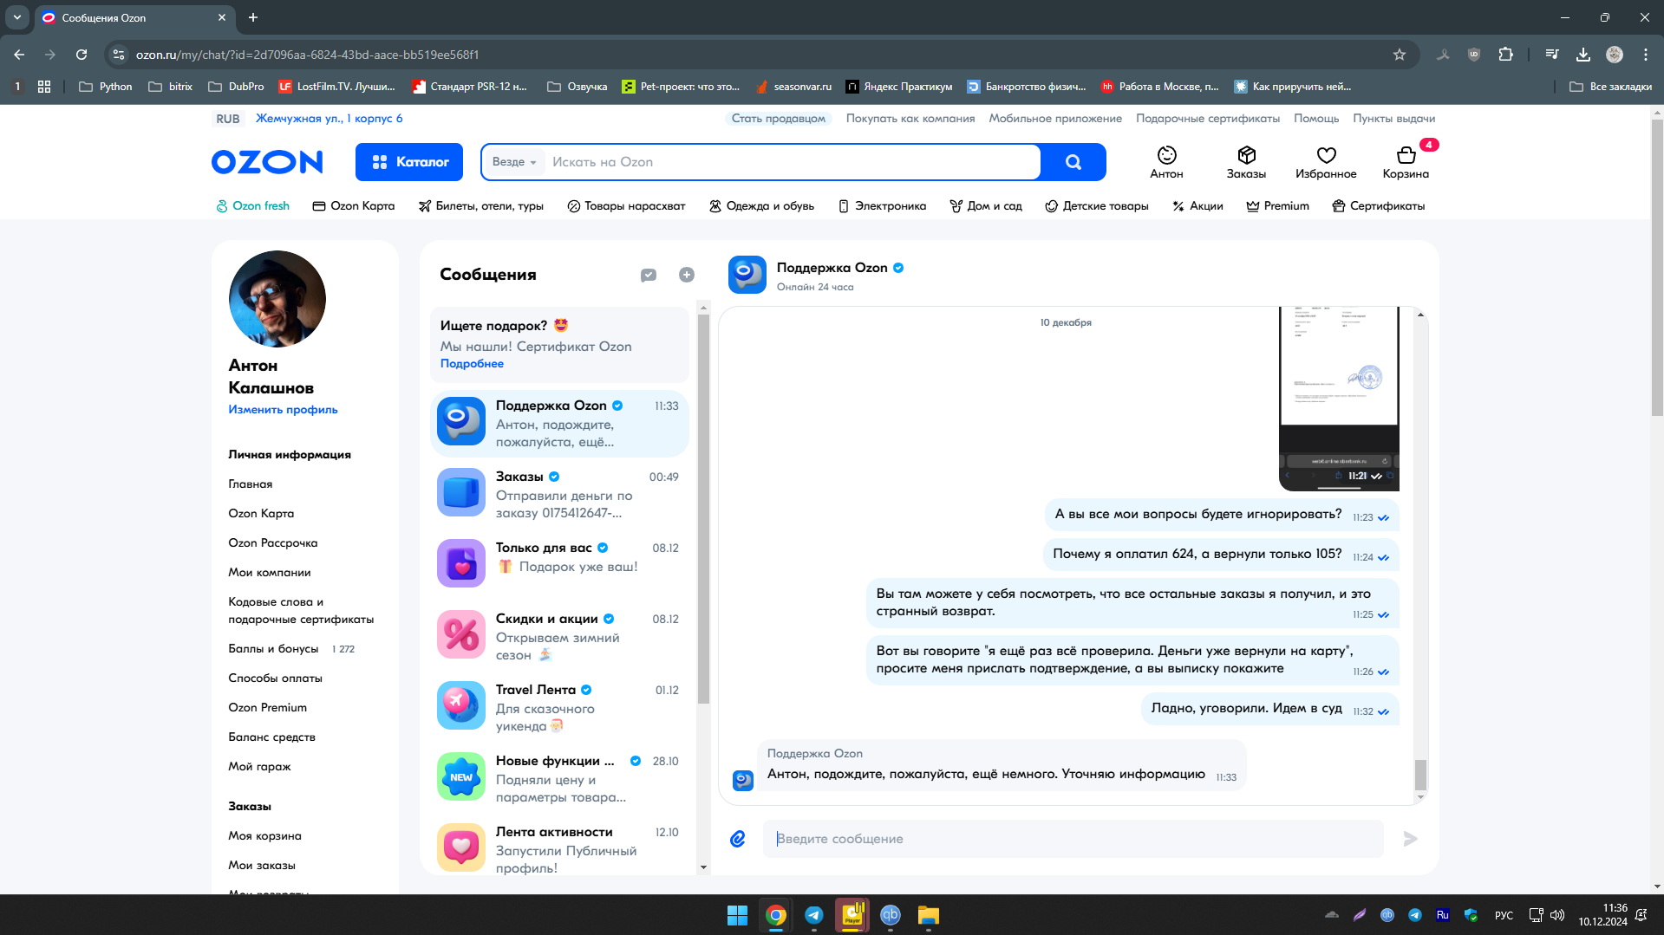The height and width of the screenshot is (935, 1664).
Task: Click the message list scrollbar
Action: [x=703, y=508]
